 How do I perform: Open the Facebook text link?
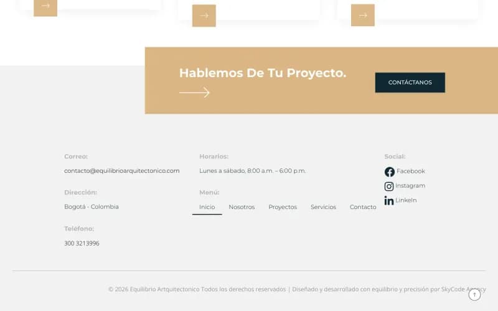411,171
